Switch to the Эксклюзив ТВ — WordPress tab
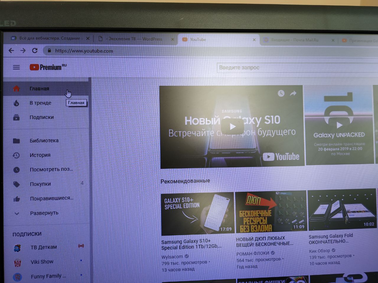Screen dimensions: 378x283 [x=135, y=39]
